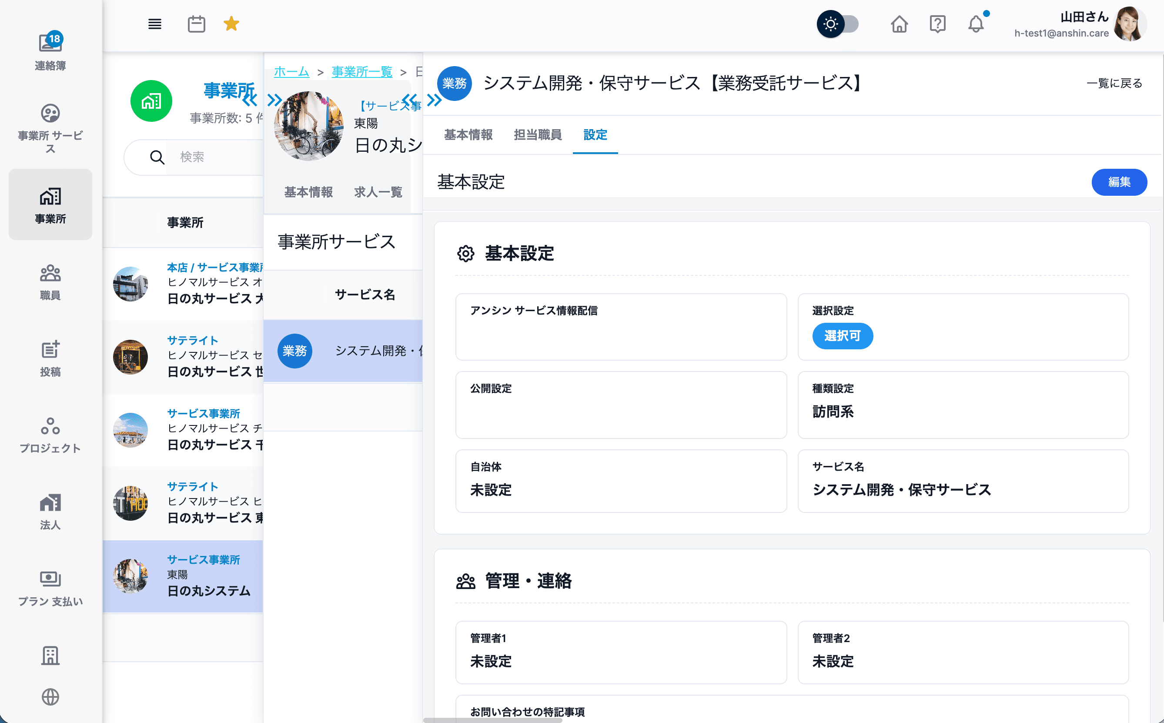This screenshot has height=723, width=1164.
Task: Click the サービス名 column header
Action: (365, 295)
